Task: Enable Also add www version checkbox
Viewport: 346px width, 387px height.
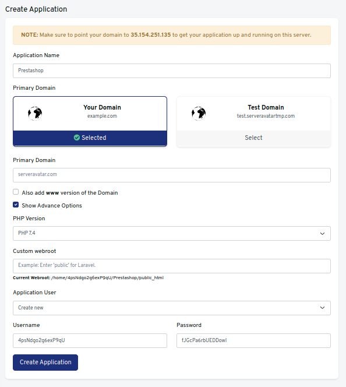Action: click(x=16, y=192)
